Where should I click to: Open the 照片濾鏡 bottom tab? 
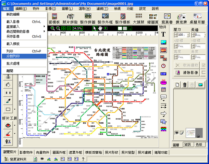[x=144, y=152]
